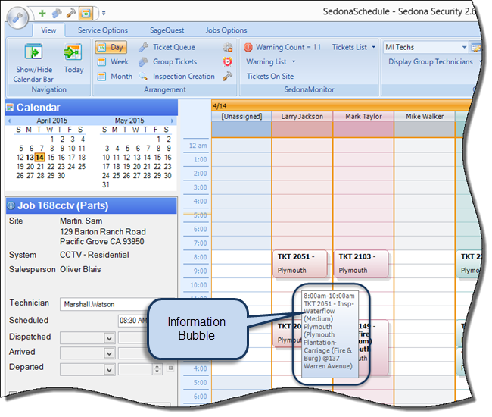Click the April 2015 month header
This screenshot has width=492, height=417.
51,121
